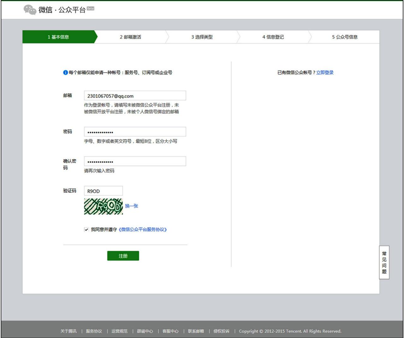The width and height of the screenshot is (404, 338).
Task: Toggle the 我同意并遵守 agreement checkbox
Action: pos(86,230)
